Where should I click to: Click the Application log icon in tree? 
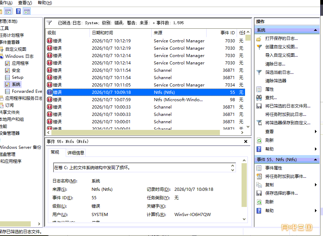pyautogui.click(x=7, y=63)
